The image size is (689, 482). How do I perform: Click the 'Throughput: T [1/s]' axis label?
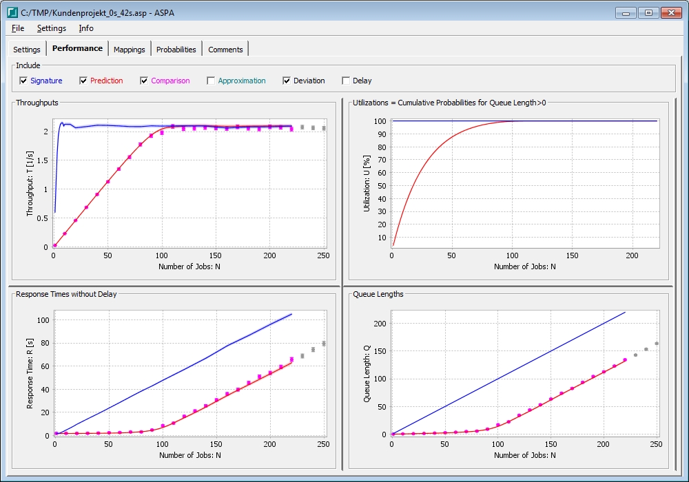30,183
